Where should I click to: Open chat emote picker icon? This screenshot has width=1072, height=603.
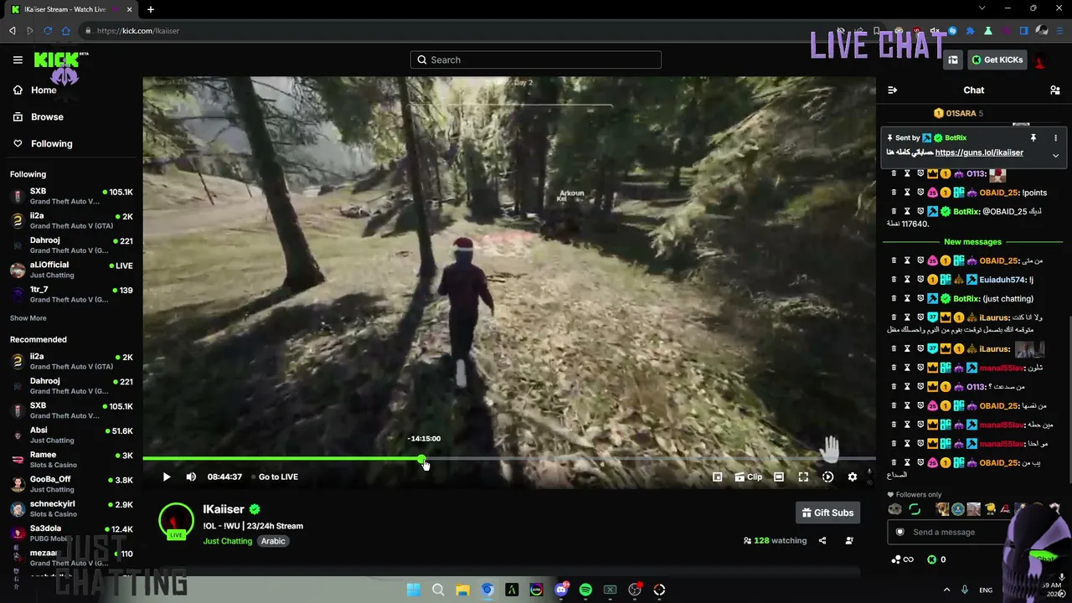pos(900,532)
